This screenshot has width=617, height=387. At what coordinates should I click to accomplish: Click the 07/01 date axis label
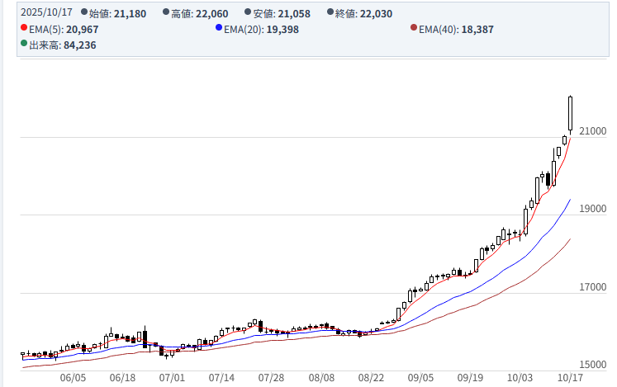tap(172, 378)
